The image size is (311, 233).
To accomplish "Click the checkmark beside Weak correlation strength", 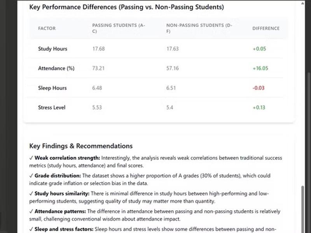I will 31,158.
